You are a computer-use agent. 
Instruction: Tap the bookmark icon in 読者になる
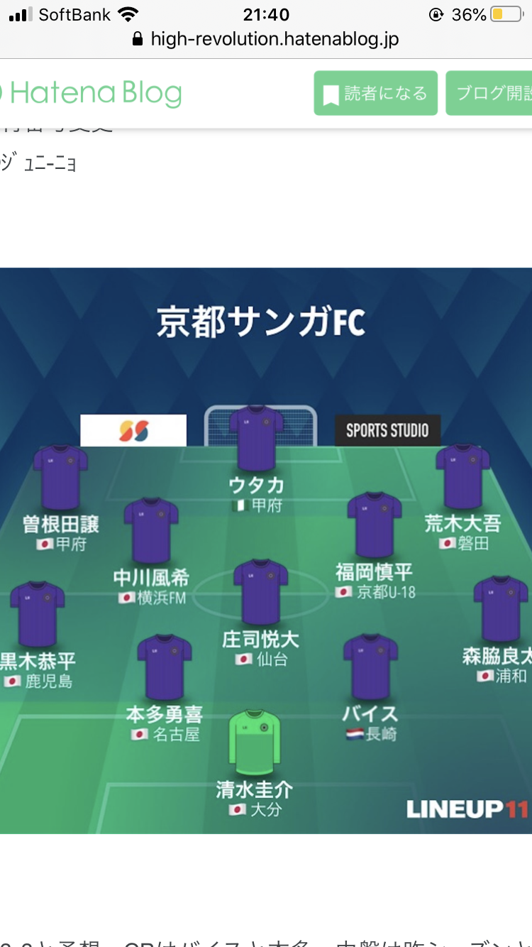331,94
